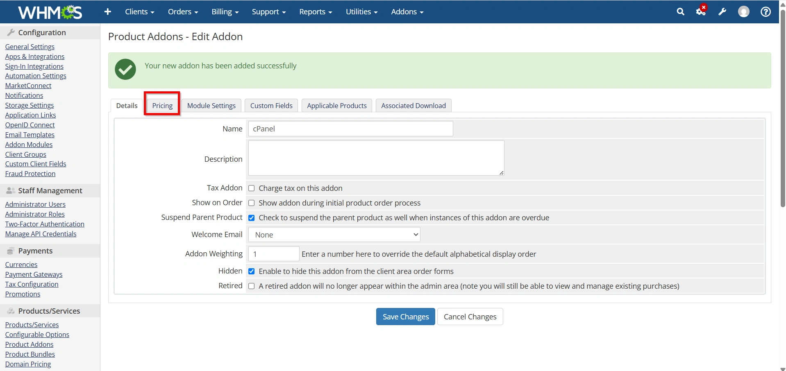The width and height of the screenshot is (786, 371).
Task: Go to Tax Configuration
Action: tap(32, 284)
